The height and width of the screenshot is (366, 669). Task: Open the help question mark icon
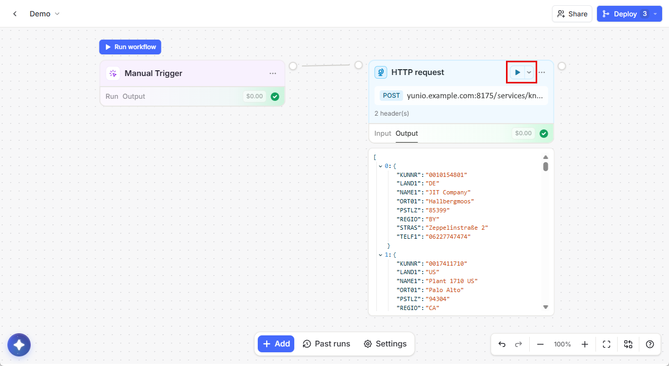(650, 344)
